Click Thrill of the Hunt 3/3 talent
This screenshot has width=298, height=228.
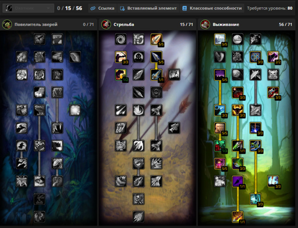pos(255,146)
